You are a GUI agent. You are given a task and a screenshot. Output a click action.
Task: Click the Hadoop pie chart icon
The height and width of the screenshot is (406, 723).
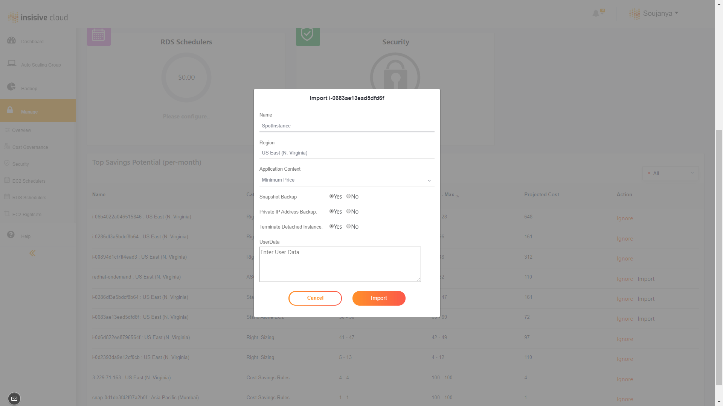(11, 87)
